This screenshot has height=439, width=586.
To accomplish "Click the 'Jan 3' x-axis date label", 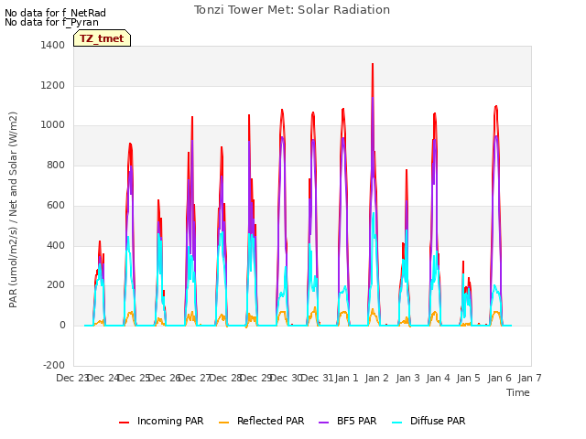I will click(x=407, y=378).
